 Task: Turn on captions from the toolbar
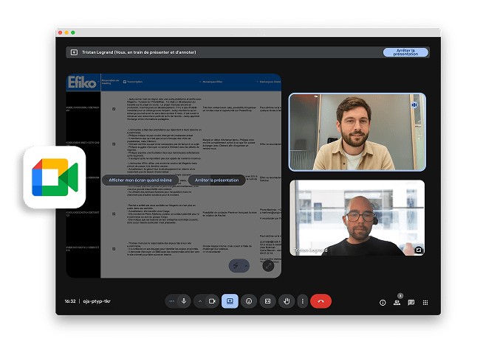[267, 301]
